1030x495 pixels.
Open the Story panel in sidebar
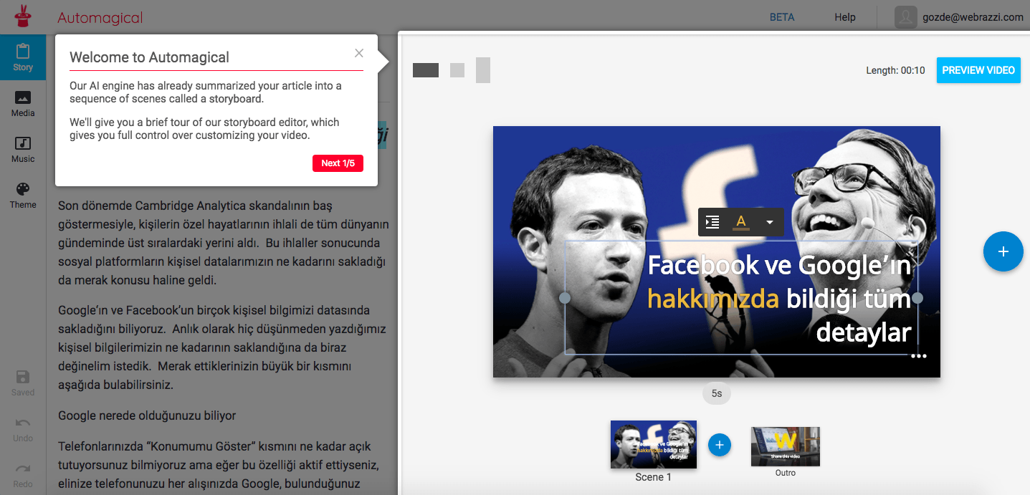pos(23,57)
